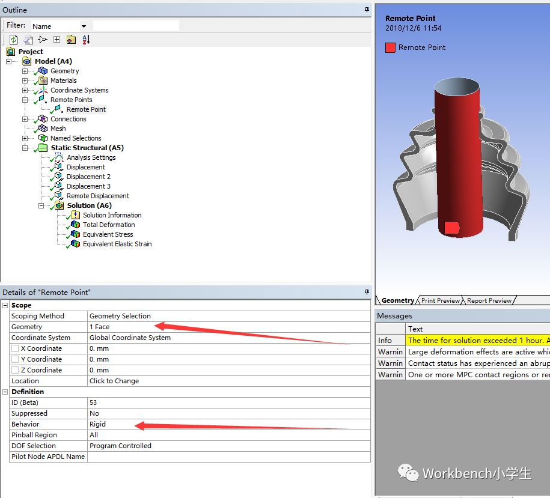Switch to the Print Preview tab

click(x=440, y=300)
